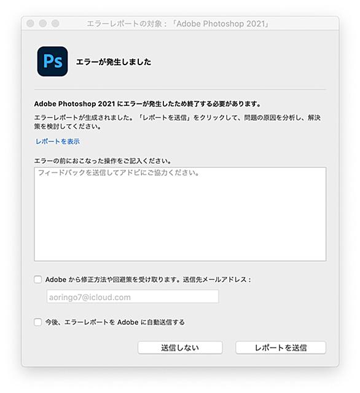The image size is (360, 393).
Task: Click the エラーレポートが生成されました description text
Action: coord(178,122)
